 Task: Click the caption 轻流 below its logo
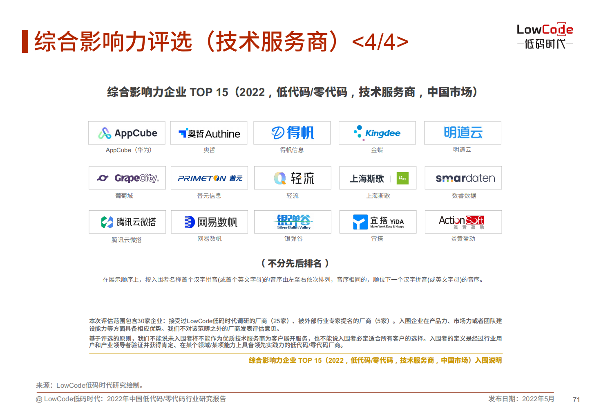tap(293, 196)
